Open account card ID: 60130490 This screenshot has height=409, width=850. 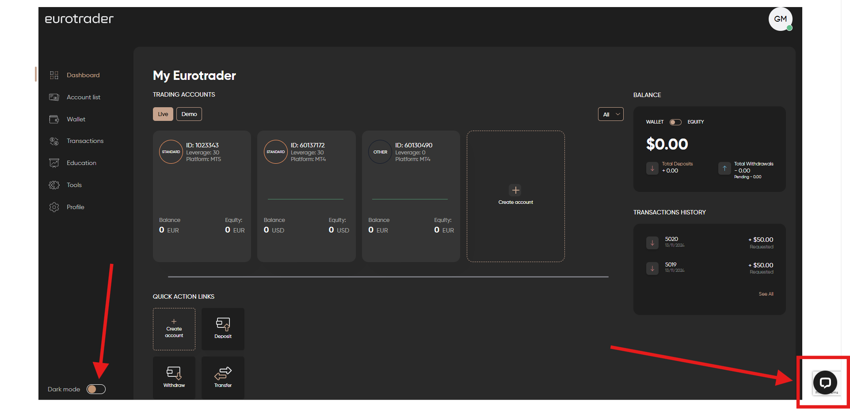(x=411, y=196)
